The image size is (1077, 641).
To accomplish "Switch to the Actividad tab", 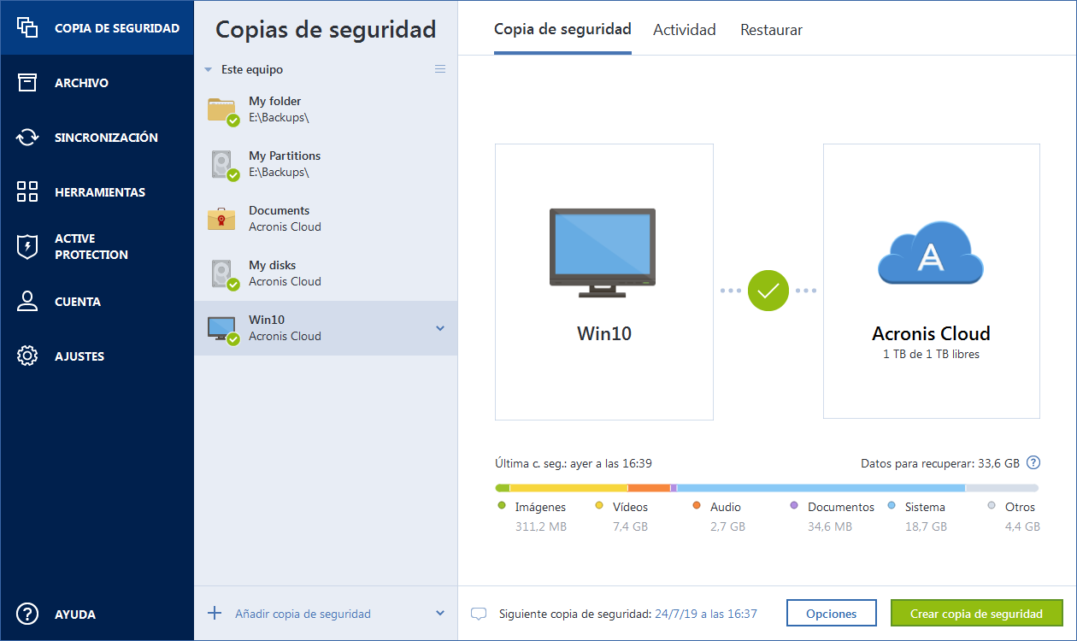I will click(x=684, y=30).
